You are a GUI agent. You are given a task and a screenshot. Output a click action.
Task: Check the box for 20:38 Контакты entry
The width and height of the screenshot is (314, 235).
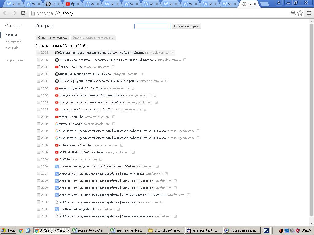pyautogui.click(x=39, y=53)
